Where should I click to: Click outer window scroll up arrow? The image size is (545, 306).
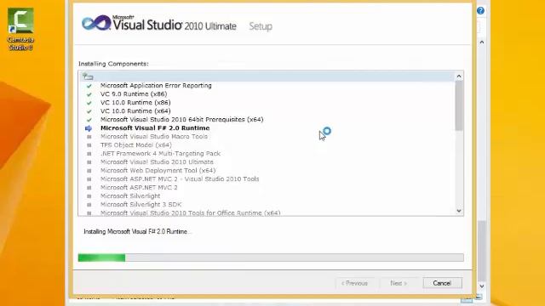[482, 42]
